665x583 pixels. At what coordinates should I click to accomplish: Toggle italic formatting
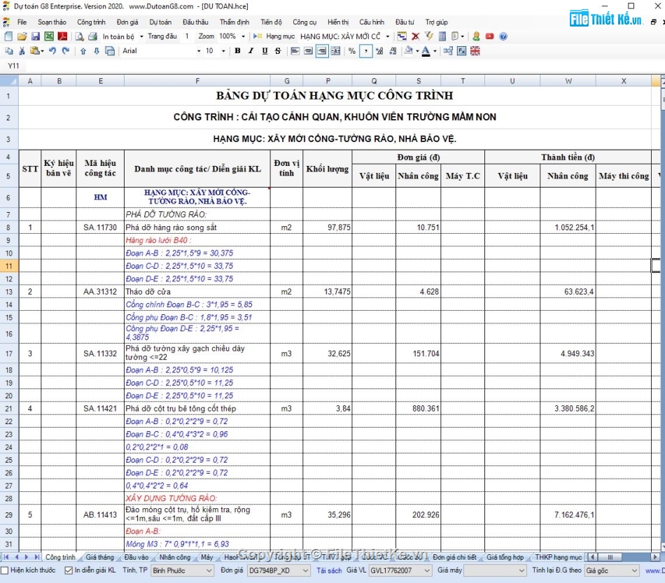[x=251, y=51]
